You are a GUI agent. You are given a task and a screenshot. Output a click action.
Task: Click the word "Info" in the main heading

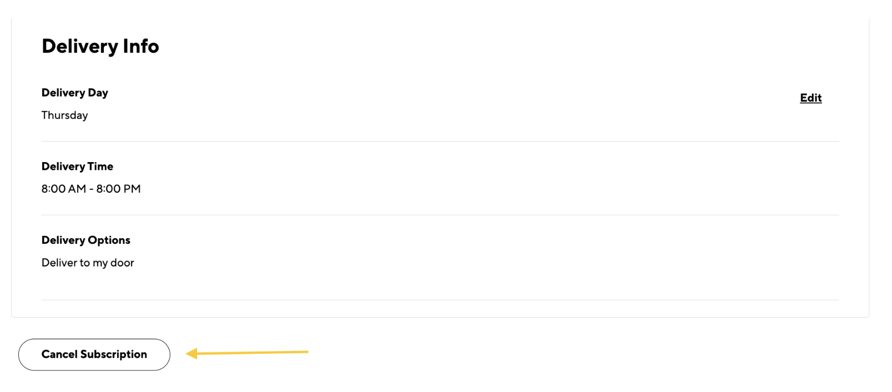(141, 47)
